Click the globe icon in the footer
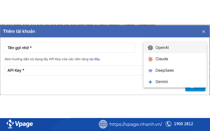 (103, 124)
